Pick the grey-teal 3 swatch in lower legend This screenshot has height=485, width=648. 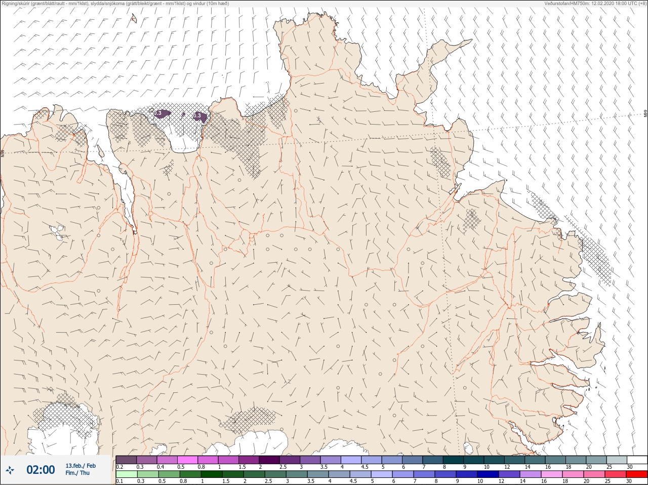coord(297,474)
